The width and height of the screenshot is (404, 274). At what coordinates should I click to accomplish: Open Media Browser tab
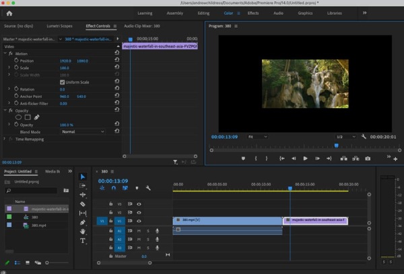53,171
